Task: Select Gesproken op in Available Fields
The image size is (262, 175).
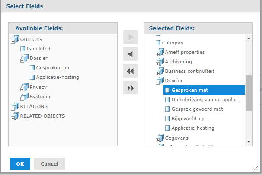Action: [52, 68]
